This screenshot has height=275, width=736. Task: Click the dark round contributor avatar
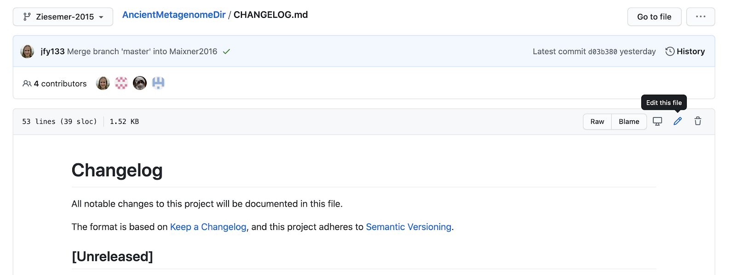pos(140,83)
